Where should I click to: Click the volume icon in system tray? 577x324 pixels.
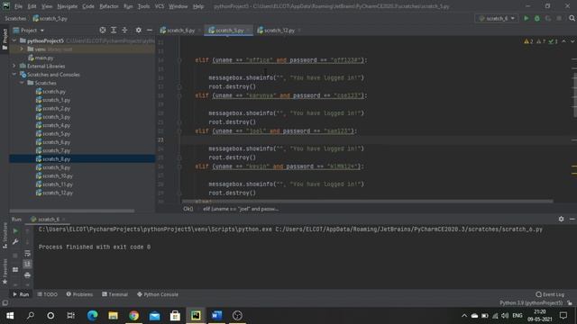pyautogui.click(x=505, y=316)
